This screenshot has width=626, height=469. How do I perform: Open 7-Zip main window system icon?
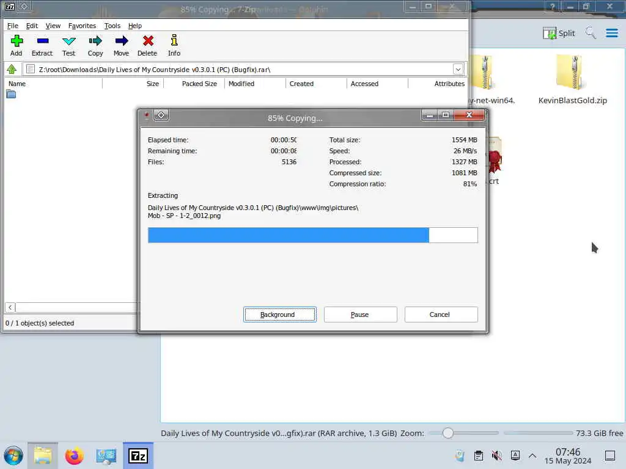tap(10, 6)
